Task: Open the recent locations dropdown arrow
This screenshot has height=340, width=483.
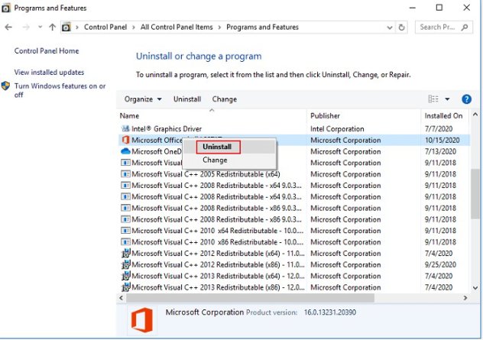Action: [x=40, y=27]
